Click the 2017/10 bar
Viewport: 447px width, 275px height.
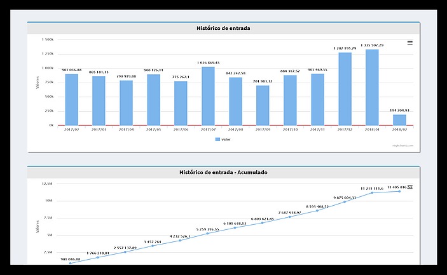[290, 100]
